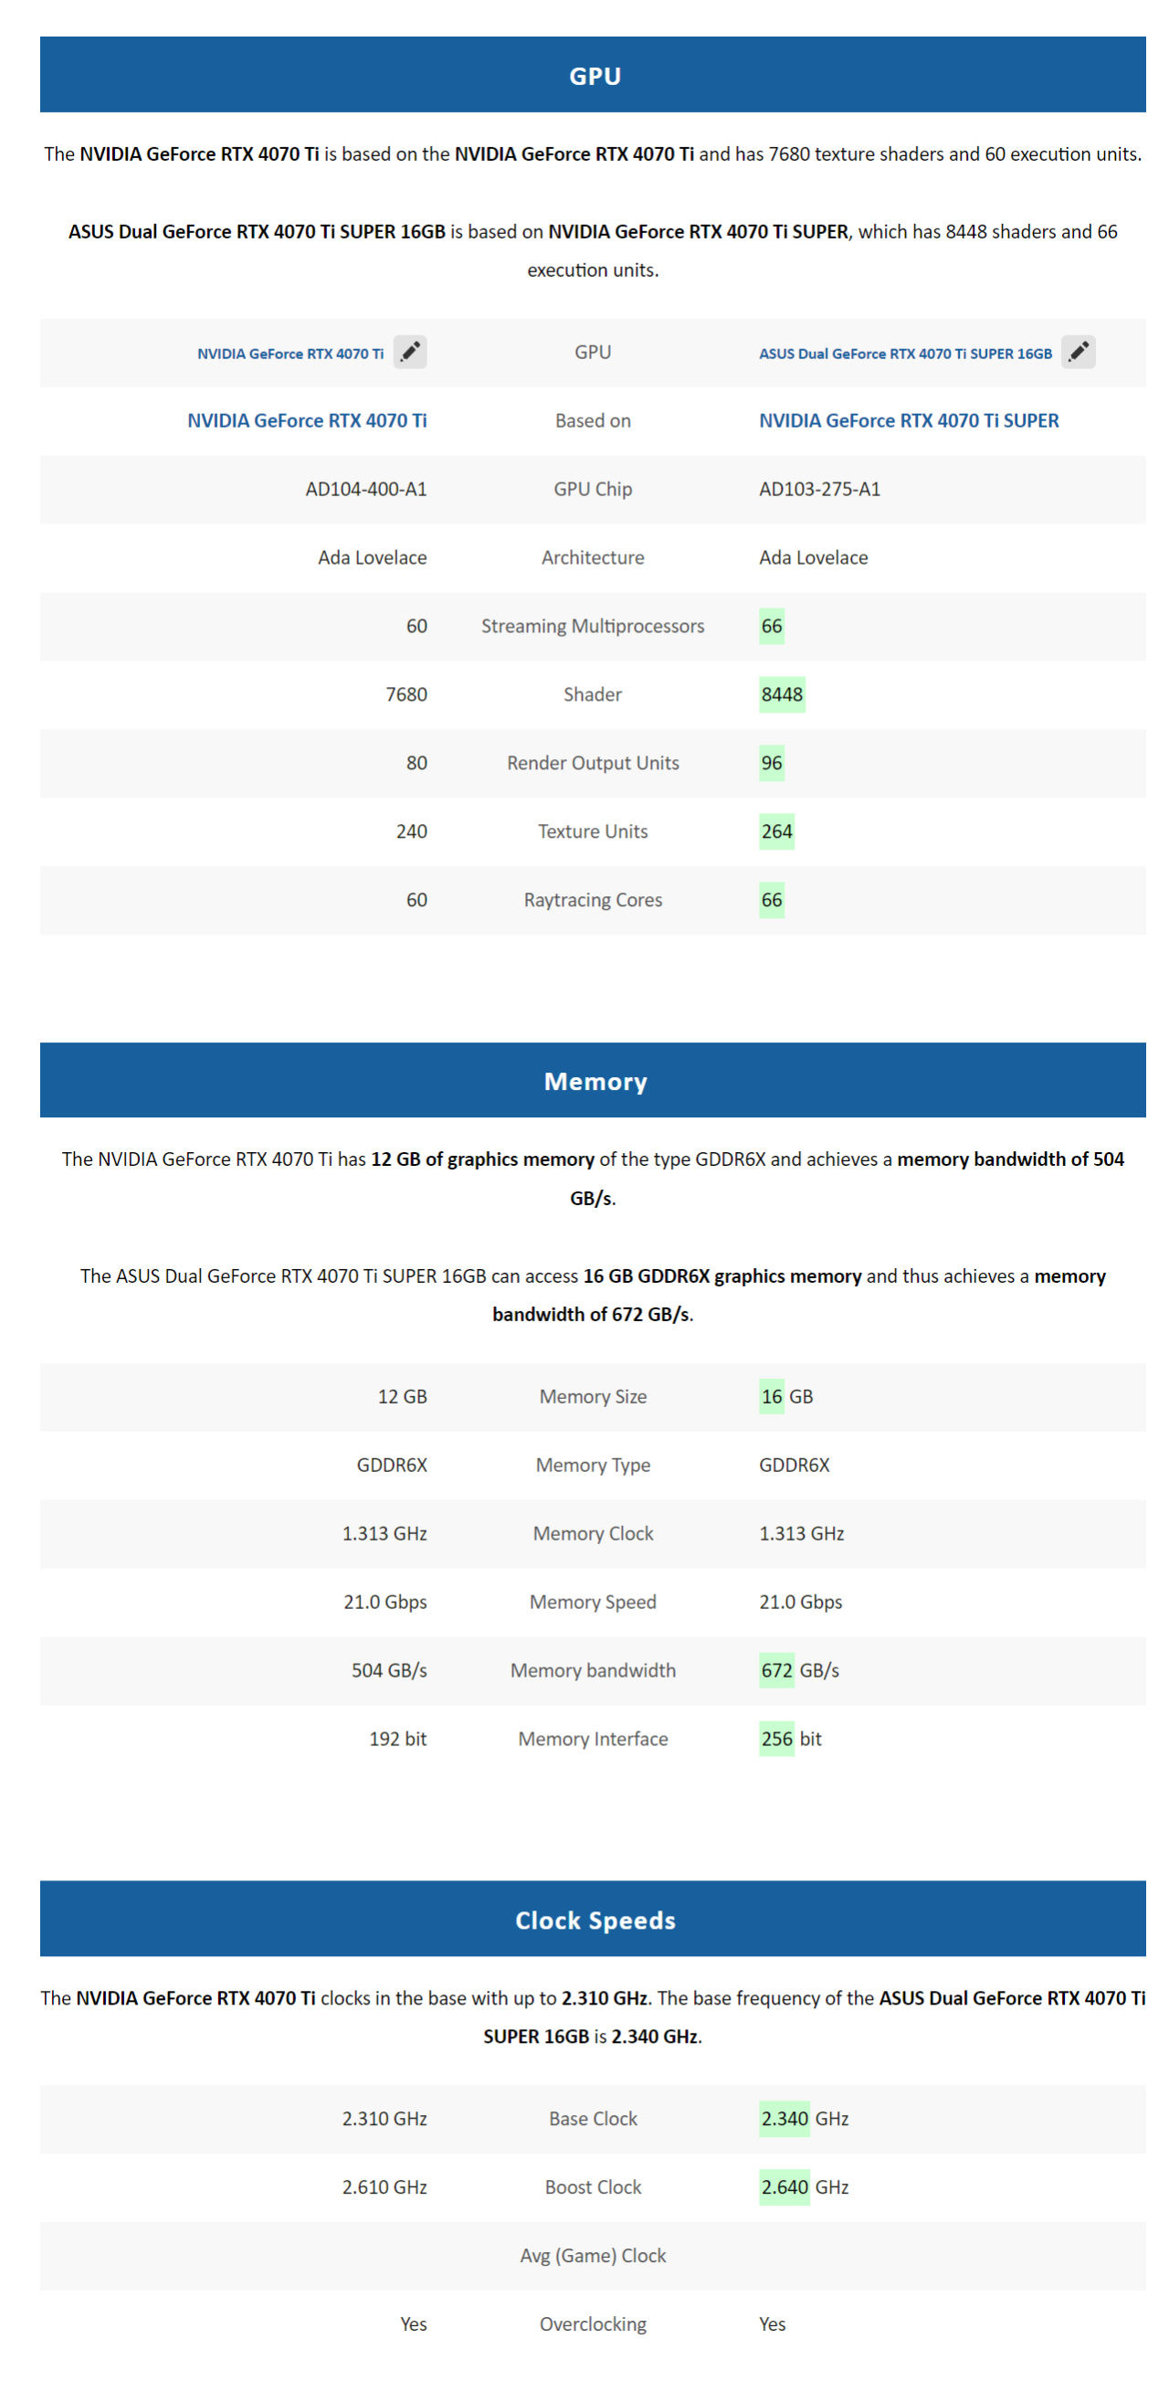Screen dimensions: 1169x2392
Task: Click the highlighted 264 Texture Units value
Action: pos(776,831)
